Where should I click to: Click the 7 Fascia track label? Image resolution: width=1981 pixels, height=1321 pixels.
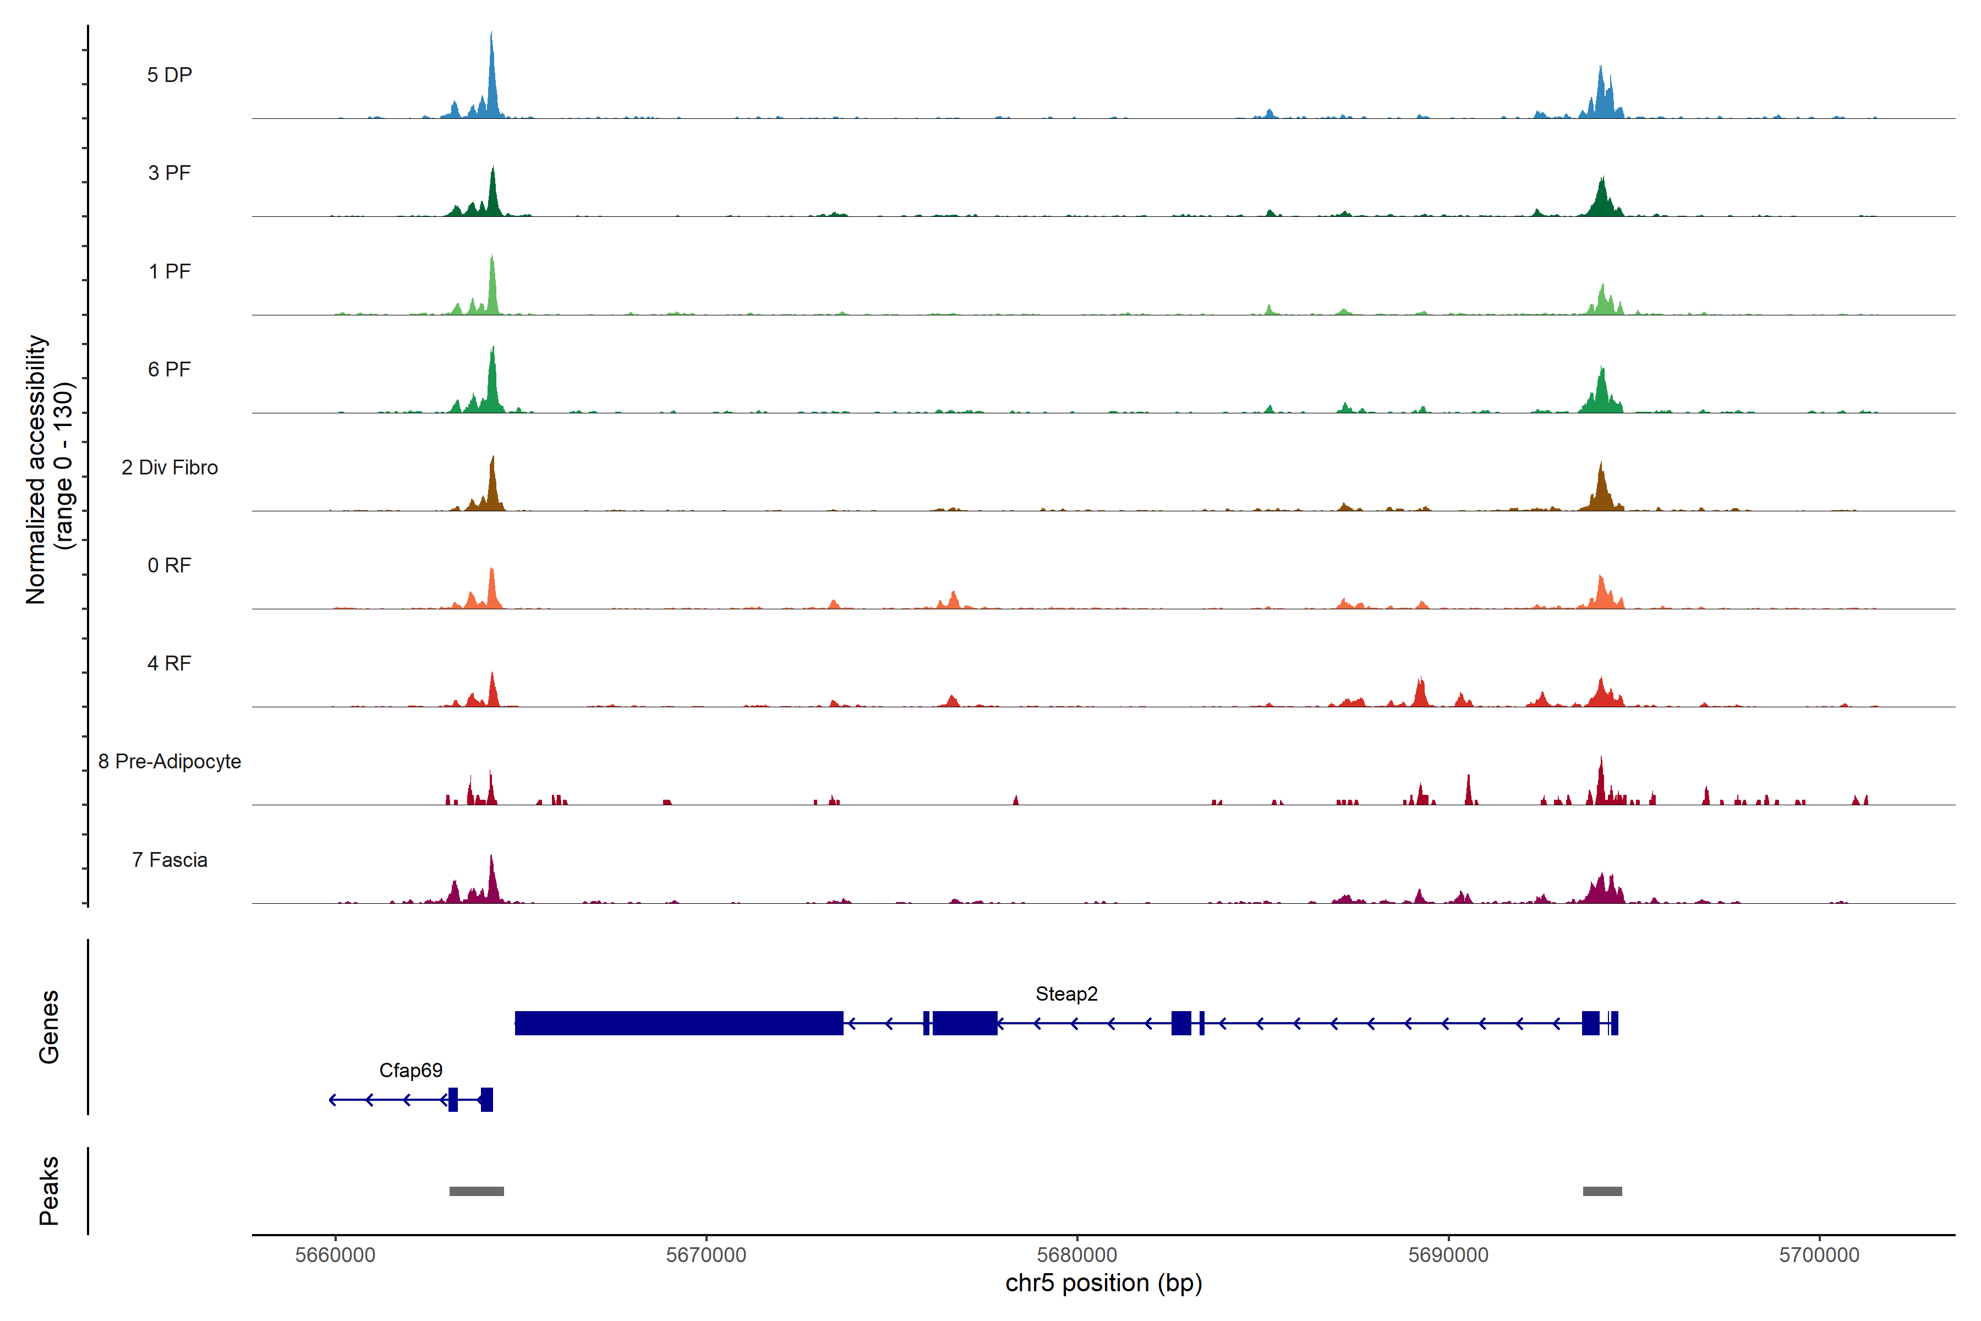pyautogui.click(x=169, y=860)
